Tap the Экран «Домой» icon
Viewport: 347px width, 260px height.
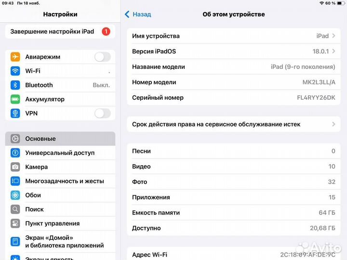(15, 241)
